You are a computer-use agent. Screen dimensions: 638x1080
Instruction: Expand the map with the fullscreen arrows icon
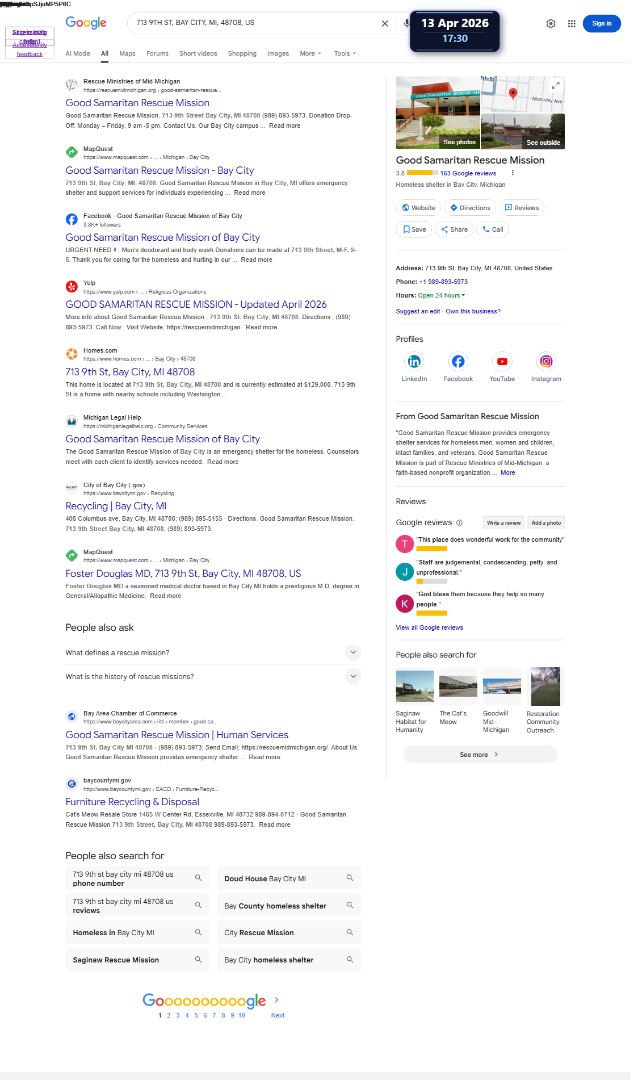(556, 85)
